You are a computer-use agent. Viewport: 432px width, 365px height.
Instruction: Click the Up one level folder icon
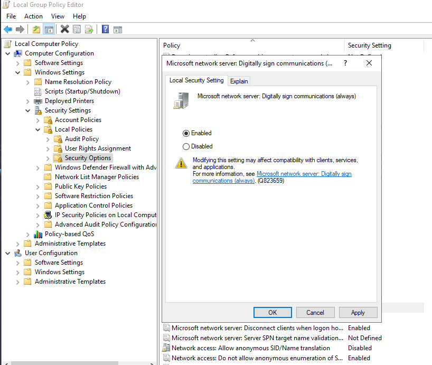[x=36, y=29]
